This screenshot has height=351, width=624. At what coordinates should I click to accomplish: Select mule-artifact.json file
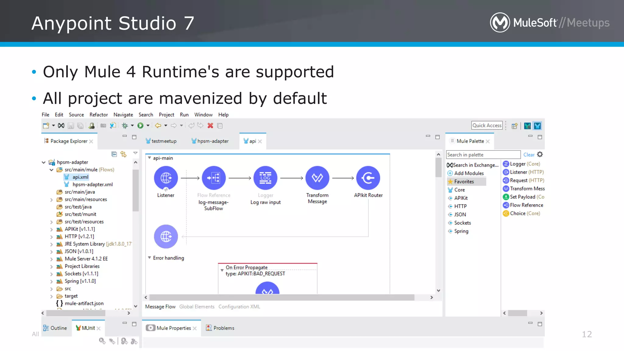[x=80, y=303]
